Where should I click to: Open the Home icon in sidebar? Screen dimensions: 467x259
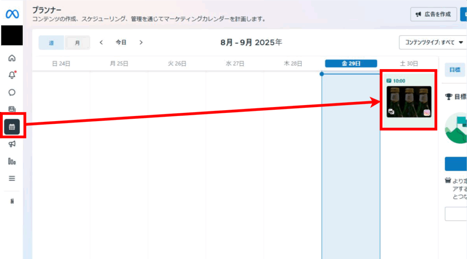12,58
